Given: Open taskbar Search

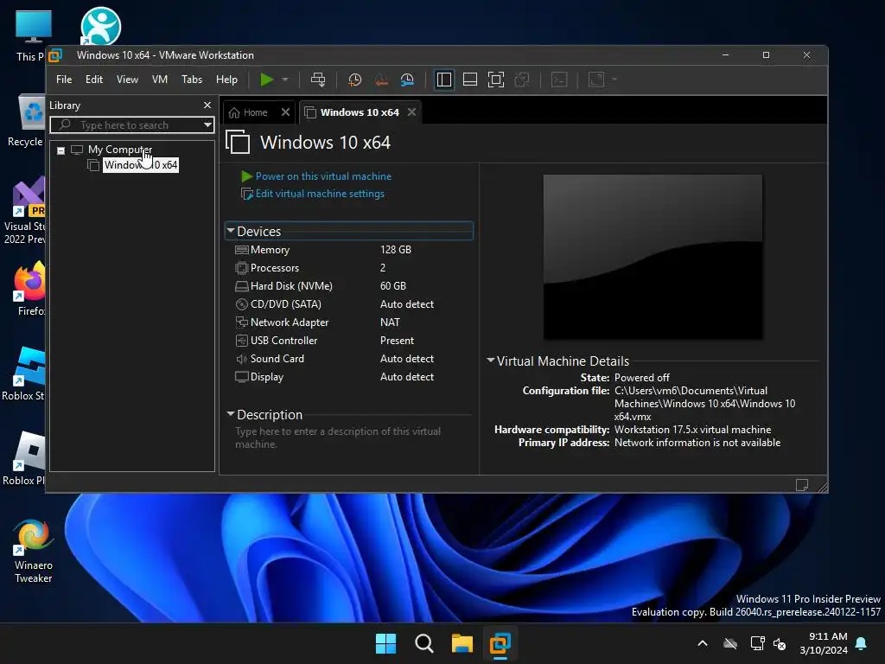Looking at the screenshot, I should [423, 643].
